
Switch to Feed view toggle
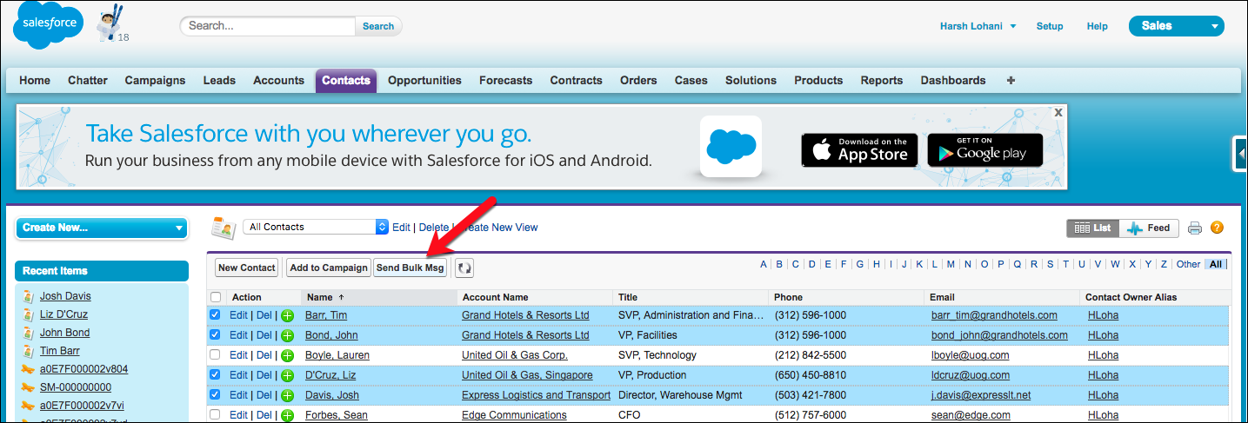pyautogui.click(x=1149, y=228)
